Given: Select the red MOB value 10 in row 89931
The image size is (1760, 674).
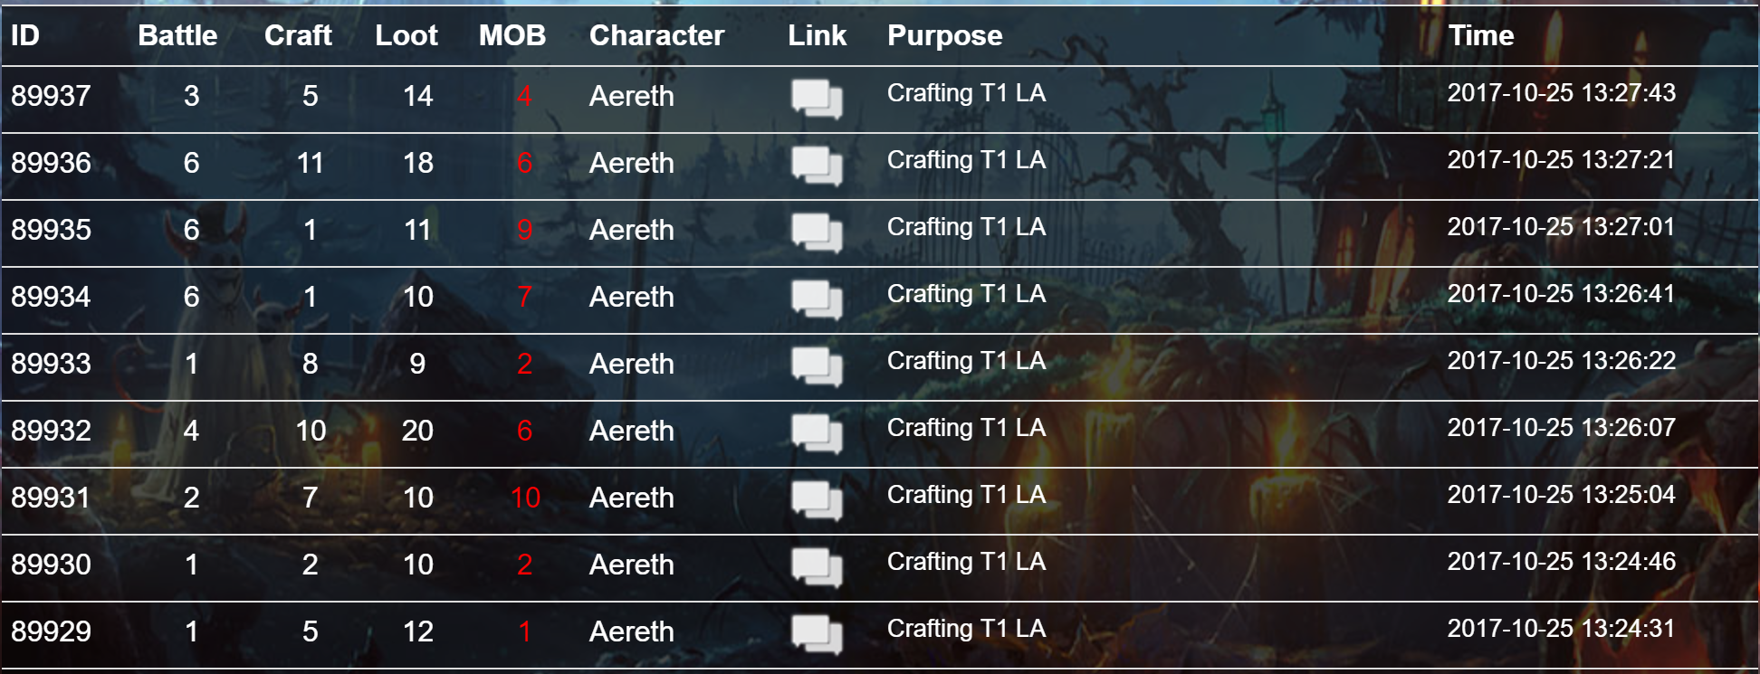Looking at the screenshot, I should coord(525,498).
